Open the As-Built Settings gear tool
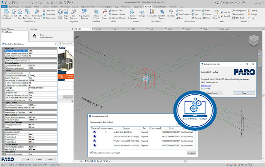 point(252,14)
